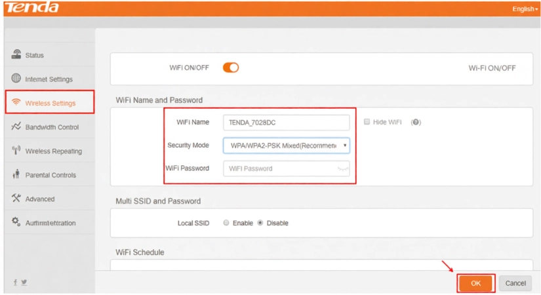Click the Bandwidth Control graph icon
Screen dimensions: 541x295
(16, 127)
